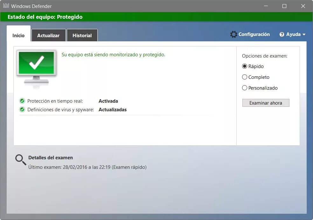The width and height of the screenshot is (313, 220).
Task: Click the real-time protection green check icon
Action: (x=22, y=101)
